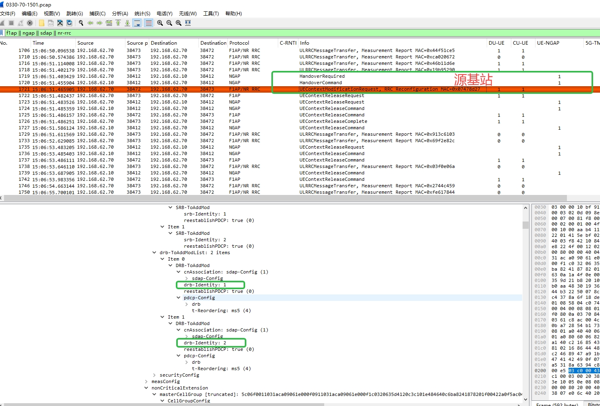Viewport: 600px width, 406px height.
Task: Open capture options
Action: tap(29, 23)
